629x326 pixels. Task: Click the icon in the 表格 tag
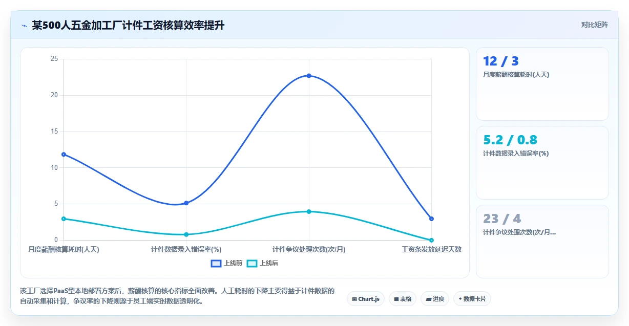(396, 299)
